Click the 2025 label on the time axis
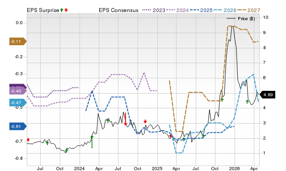 [x=157, y=168]
